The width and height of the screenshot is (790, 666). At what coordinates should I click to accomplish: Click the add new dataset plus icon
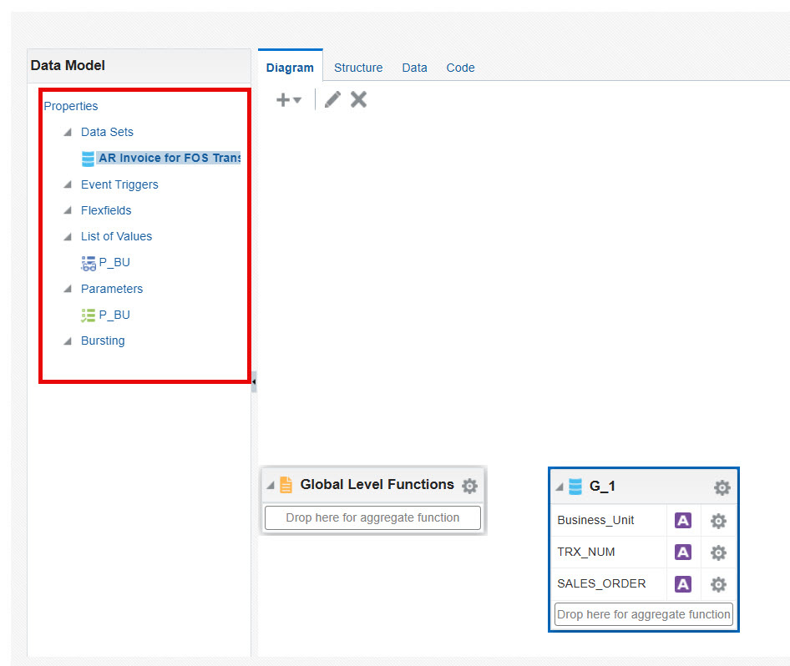tap(282, 99)
